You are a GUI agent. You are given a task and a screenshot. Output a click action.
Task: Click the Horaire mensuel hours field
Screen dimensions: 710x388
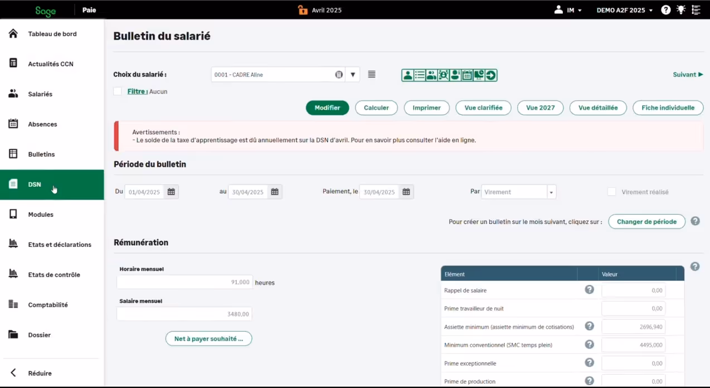184,282
